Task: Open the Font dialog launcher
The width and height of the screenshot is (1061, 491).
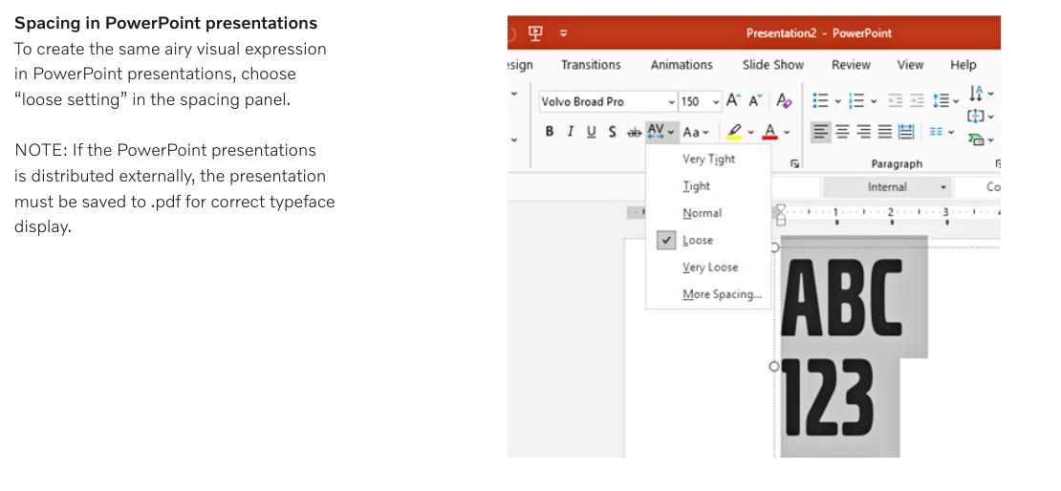Action: point(794,163)
